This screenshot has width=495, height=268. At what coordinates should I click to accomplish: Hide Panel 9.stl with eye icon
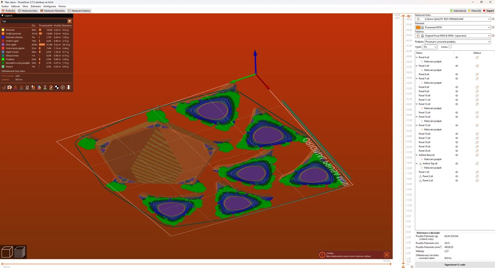tap(457, 91)
